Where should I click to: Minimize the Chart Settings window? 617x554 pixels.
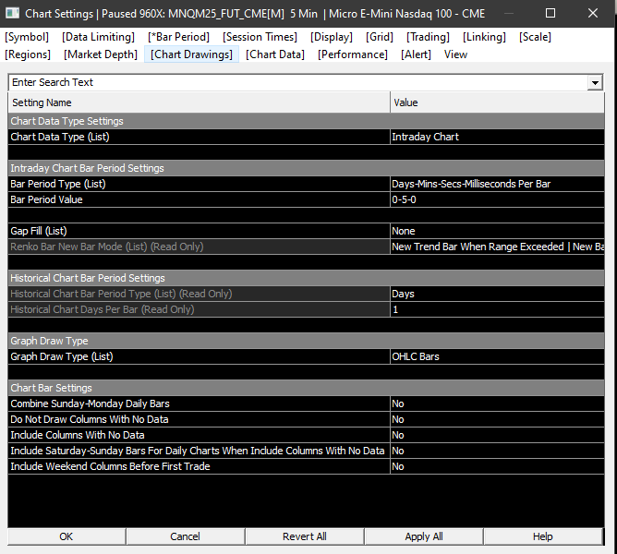pos(509,13)
